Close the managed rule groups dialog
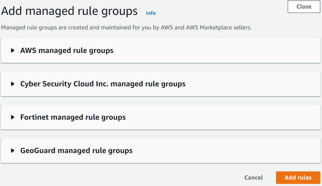 [304, 7]
